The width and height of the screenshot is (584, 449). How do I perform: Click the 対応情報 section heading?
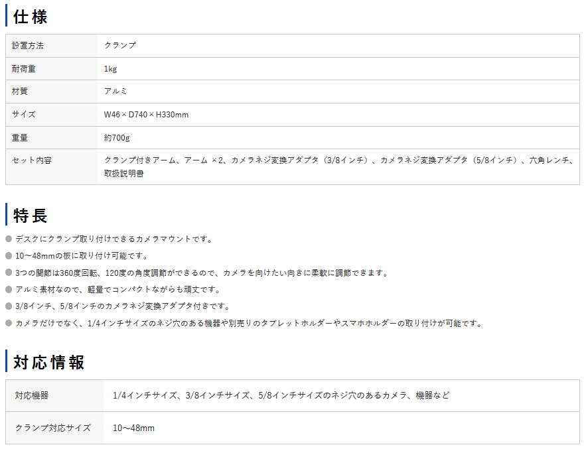point(49,362)
